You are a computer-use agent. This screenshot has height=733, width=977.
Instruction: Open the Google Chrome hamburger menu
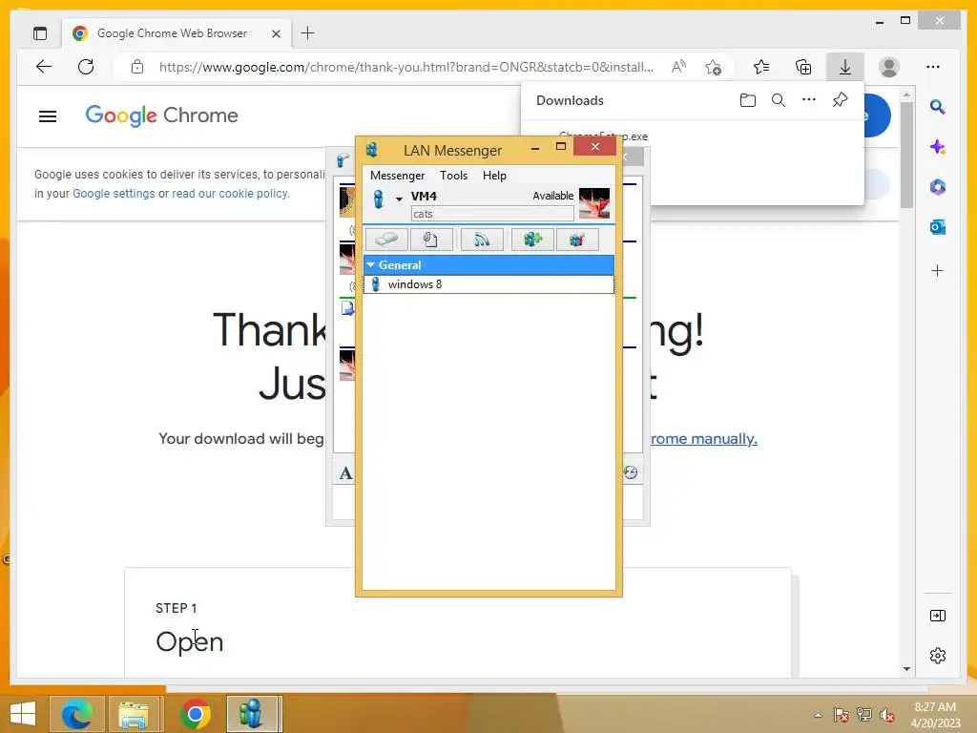tap(48, 115)
